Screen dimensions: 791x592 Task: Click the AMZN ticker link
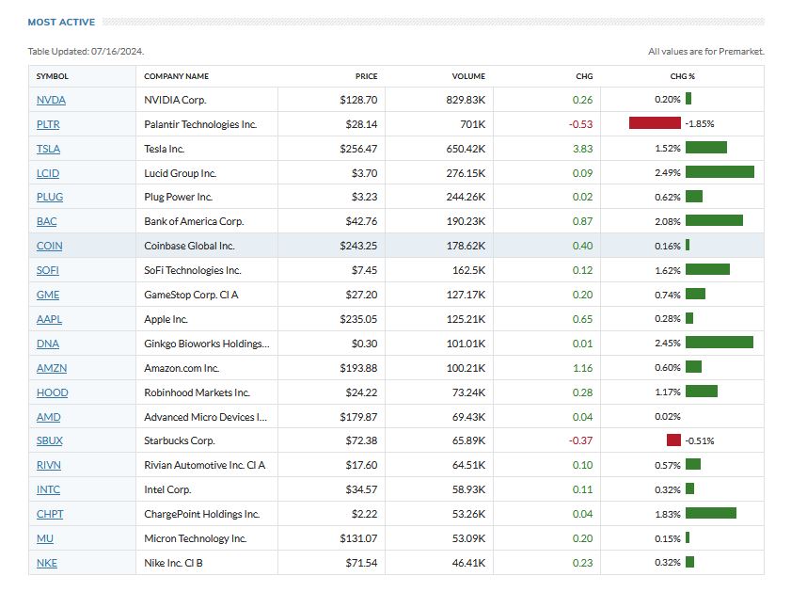tap(52, 368)
